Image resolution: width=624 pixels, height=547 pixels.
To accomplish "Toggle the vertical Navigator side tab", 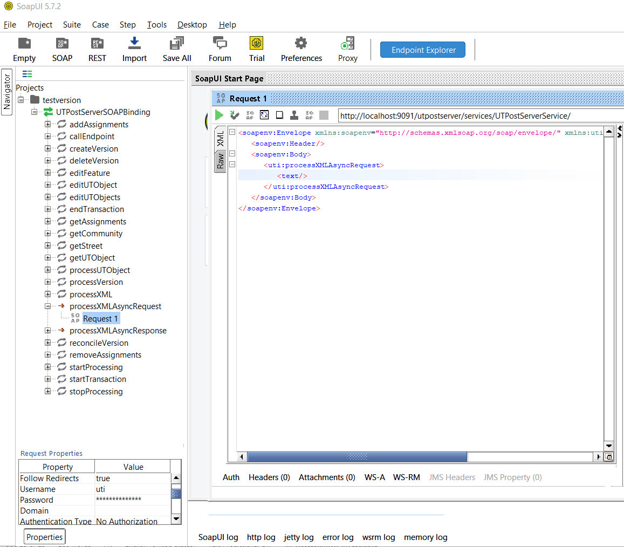I will (7, 92).
